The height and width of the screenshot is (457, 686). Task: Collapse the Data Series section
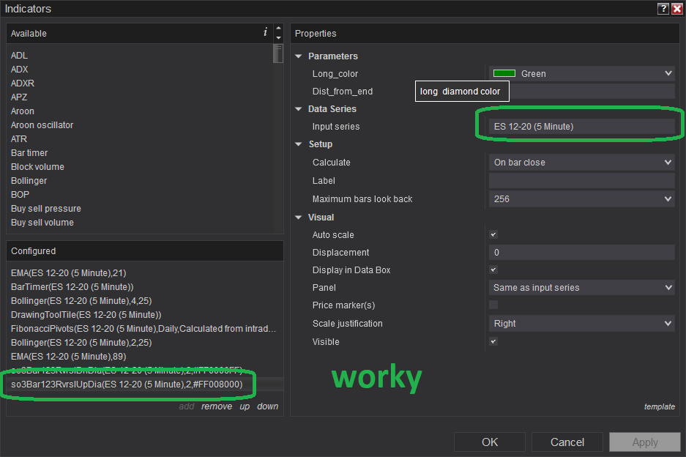299,109
